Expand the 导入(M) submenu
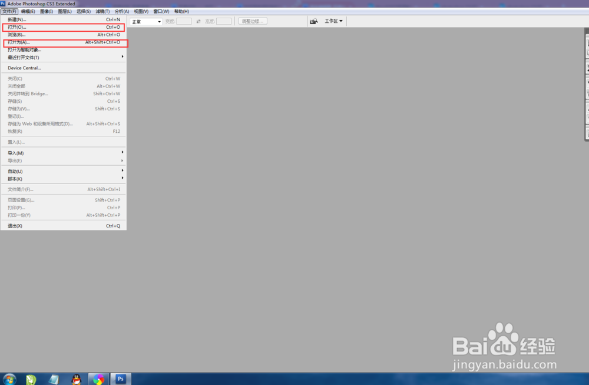The image size is (589, 385). coord(64,153)
